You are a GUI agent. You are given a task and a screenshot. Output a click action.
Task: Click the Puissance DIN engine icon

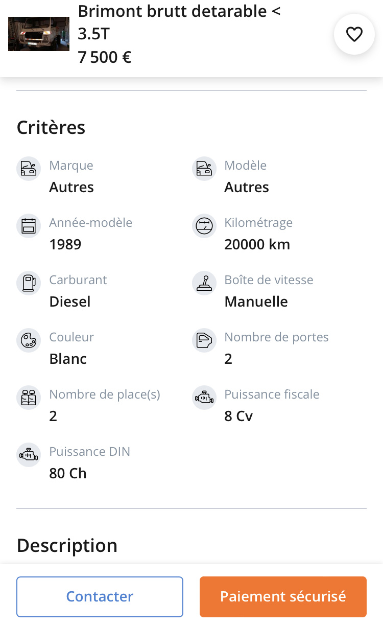[29, 455]
